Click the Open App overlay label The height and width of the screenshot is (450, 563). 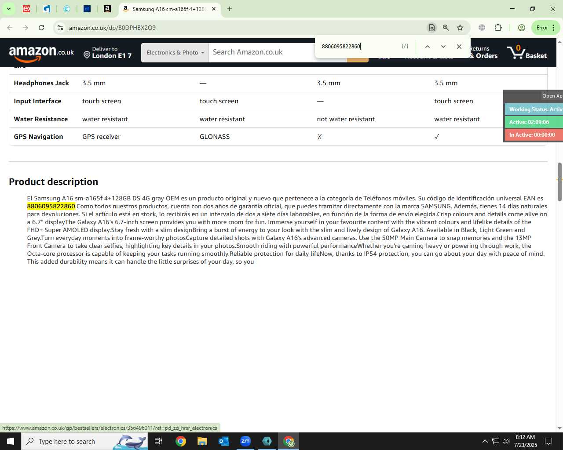click(552, 96)
